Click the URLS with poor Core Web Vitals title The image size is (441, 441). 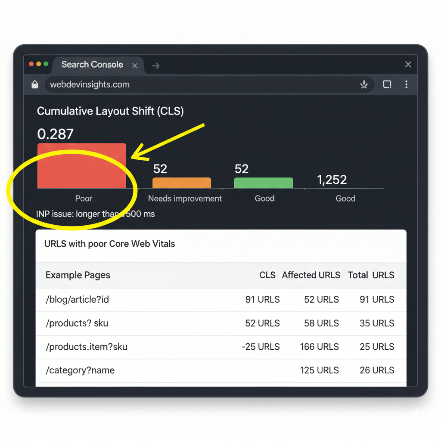[110, 244]
